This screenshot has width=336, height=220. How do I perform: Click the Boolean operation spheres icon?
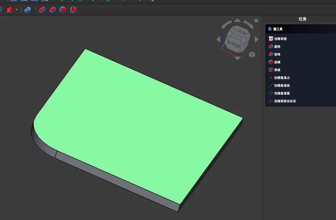click(28, 10)
